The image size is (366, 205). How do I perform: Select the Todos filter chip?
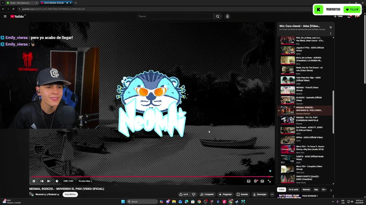(282, 190)
